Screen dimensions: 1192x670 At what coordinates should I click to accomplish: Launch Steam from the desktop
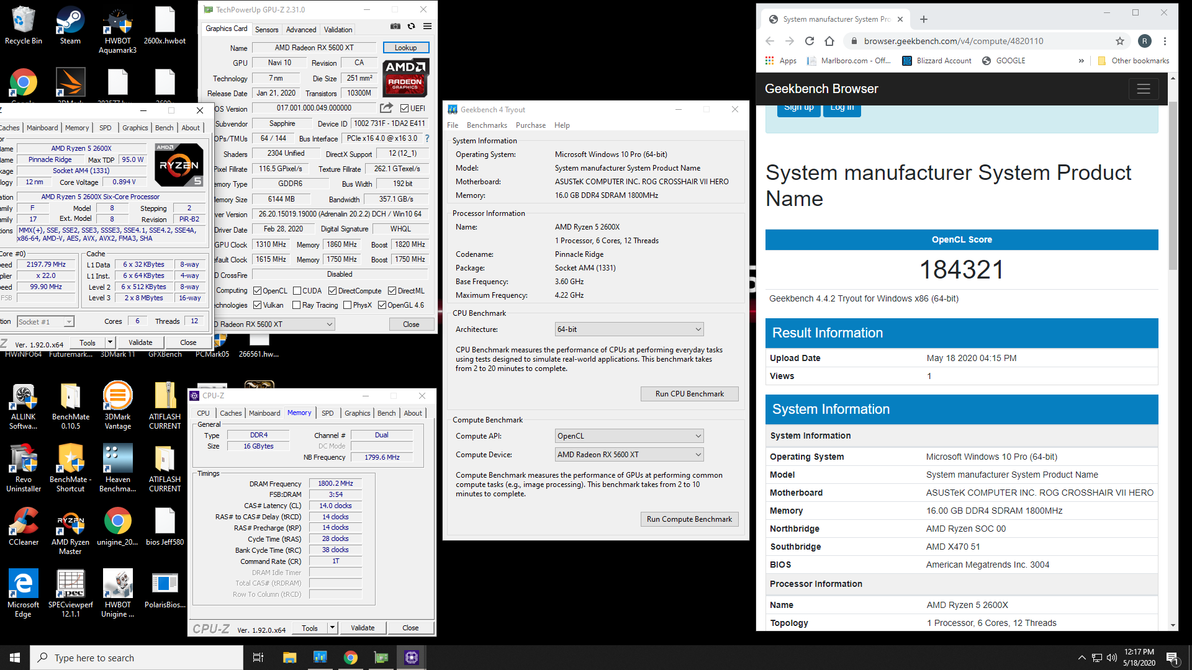click(x=70, y=25)
